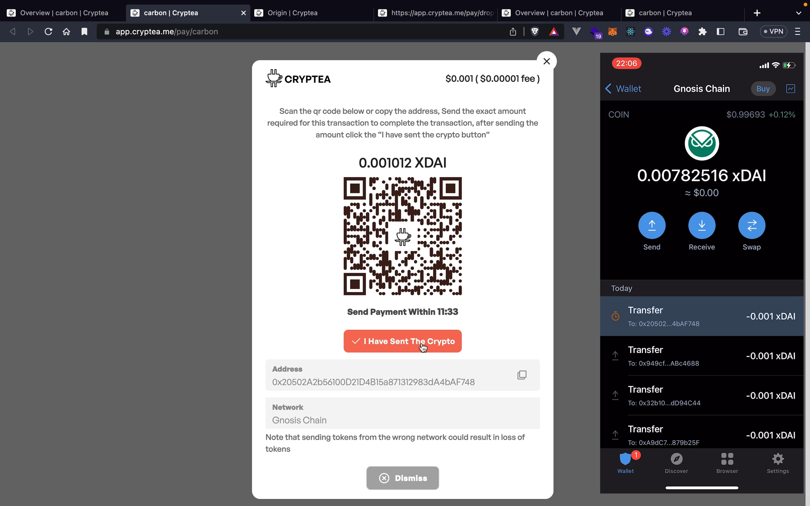This screenshot has height=506, width=810.
Task: Click the I Have Sent The Crypto button
Action: tap(402, 341)
